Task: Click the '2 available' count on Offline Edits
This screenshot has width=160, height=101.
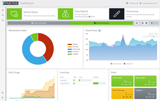Action: [x=152, y=81]
